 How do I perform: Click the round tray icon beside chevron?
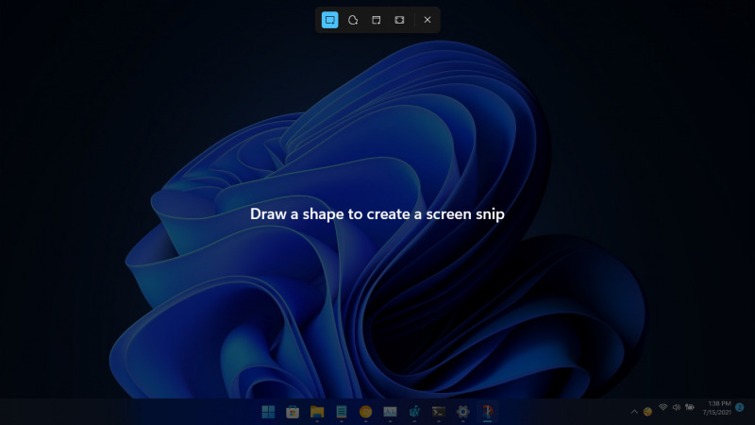pyautogui.click(x=647, y=412)
